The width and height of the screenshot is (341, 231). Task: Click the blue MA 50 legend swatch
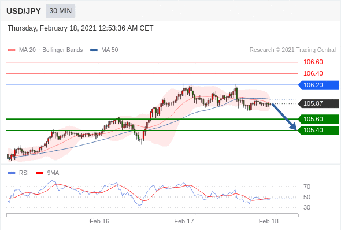click(x=94, y=50)
